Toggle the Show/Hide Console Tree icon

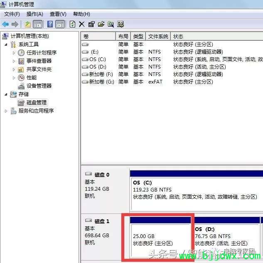point(37,25)
